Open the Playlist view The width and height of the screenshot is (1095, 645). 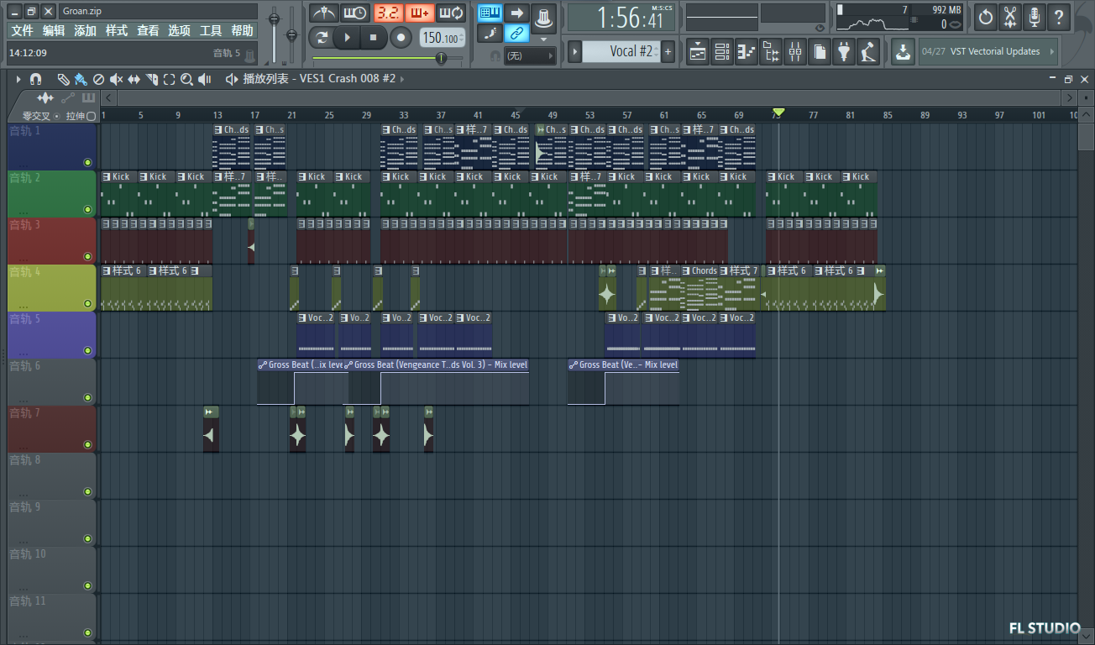pos(698,52)
